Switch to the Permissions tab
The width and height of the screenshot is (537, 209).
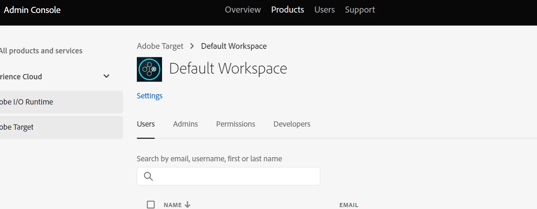[x=235, y=124]
